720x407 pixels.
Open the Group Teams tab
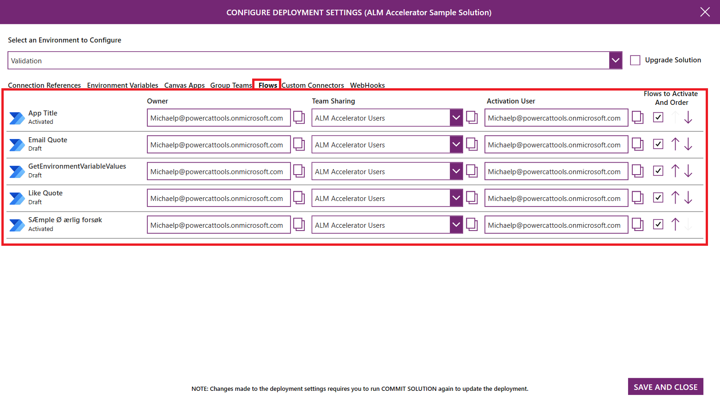tap(231, 85)
